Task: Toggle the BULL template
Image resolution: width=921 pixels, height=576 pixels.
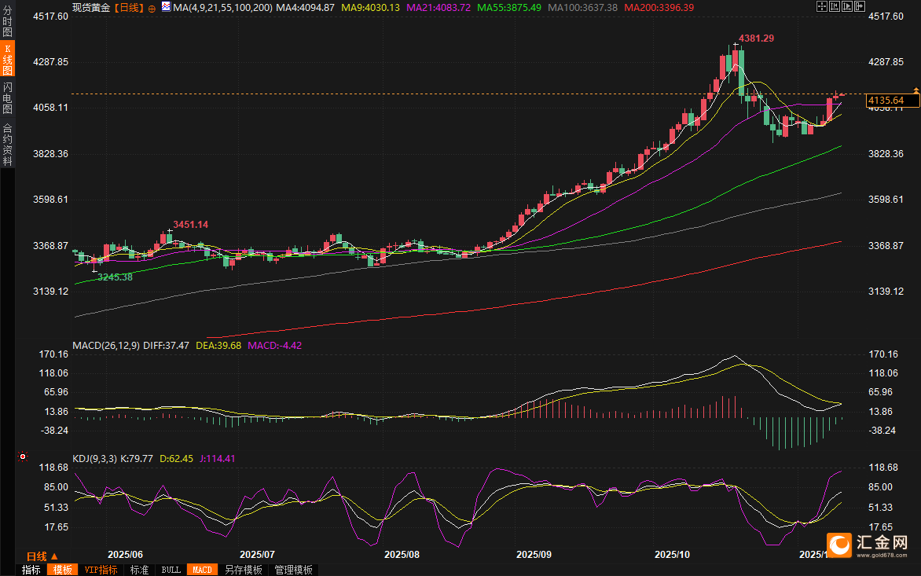Action: (171, 570)
